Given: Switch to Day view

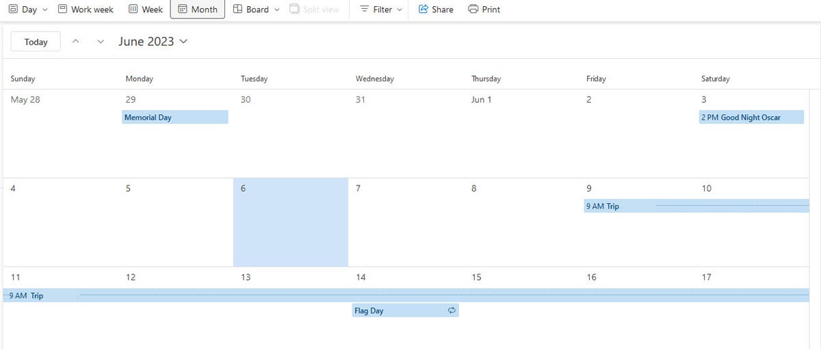Looking at the screenshot, I should pos(23,10).
